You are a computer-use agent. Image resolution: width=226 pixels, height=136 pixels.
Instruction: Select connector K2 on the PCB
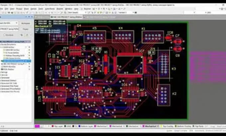coord(164,95)
